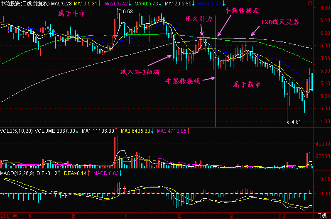Open the VOL2(5,10,20) volume indicator label
Image resolution: width=331 pixels, height=219 pixels.
(x=16, y=131)
